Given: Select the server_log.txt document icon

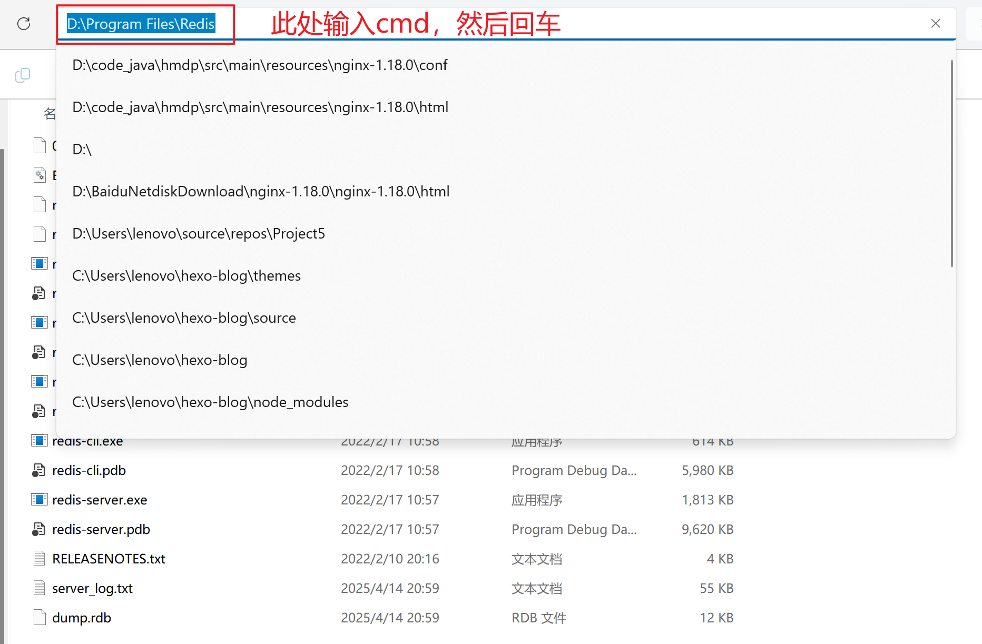Looking at the screenshot, I should tap(40, 588).
